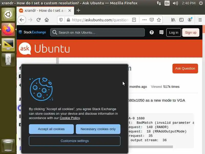
Task: Open the Stack Exchange help icon
Action: 152,32
